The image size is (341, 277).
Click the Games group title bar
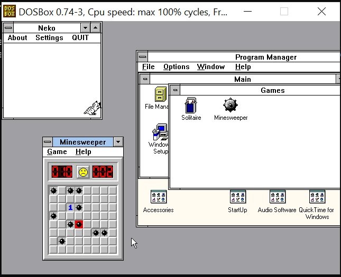(x=260, y=90)
